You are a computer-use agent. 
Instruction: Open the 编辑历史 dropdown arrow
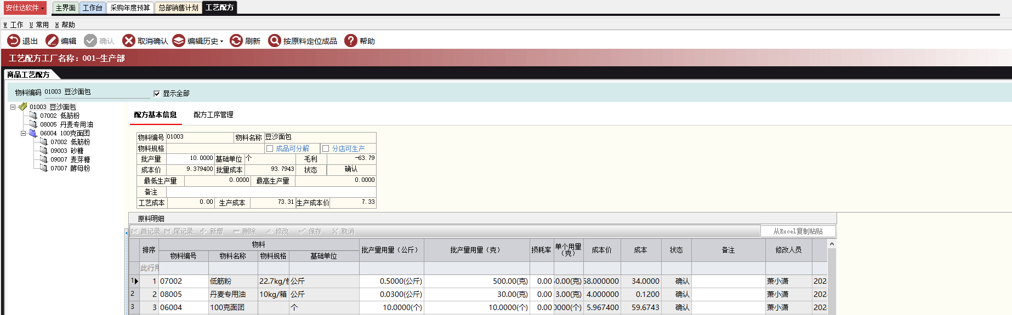(222, 42)
